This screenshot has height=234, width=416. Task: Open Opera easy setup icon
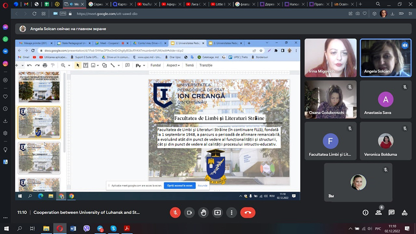point(410,13)
